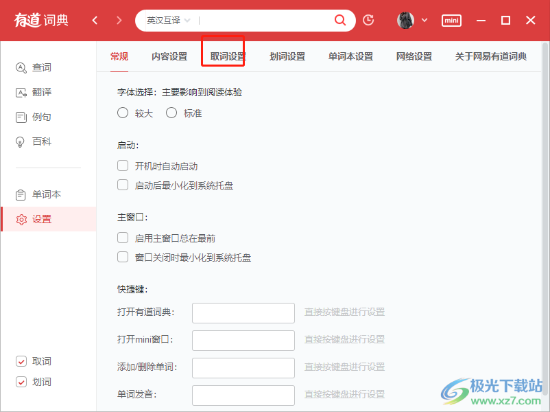
Task: Click the red search magnifier icon
Action: click(x=340, y=21)
